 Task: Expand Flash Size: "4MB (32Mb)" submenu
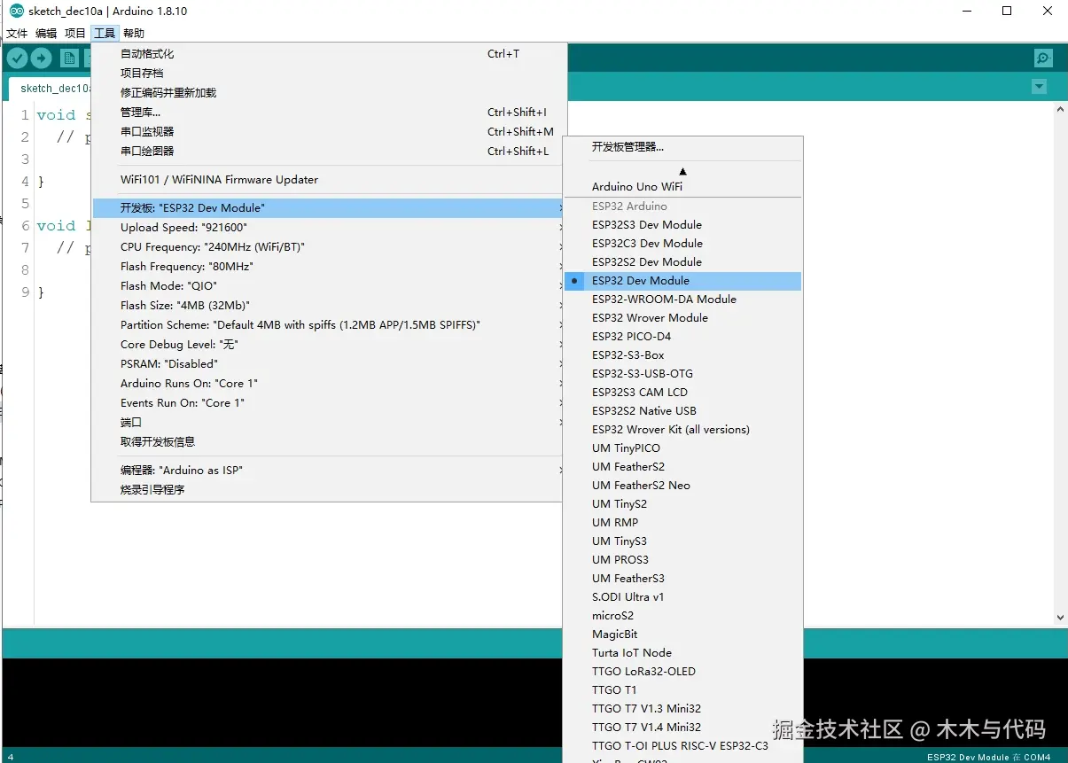click(x=328, y=306)
